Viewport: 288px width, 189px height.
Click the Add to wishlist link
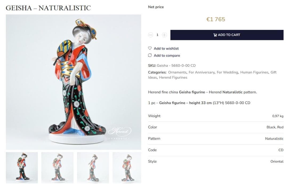tap(166, 48)
